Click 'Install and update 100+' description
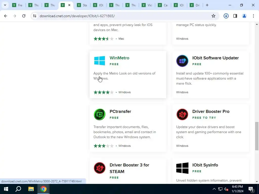This screenshot has height=194, width=259. (210, 78)
